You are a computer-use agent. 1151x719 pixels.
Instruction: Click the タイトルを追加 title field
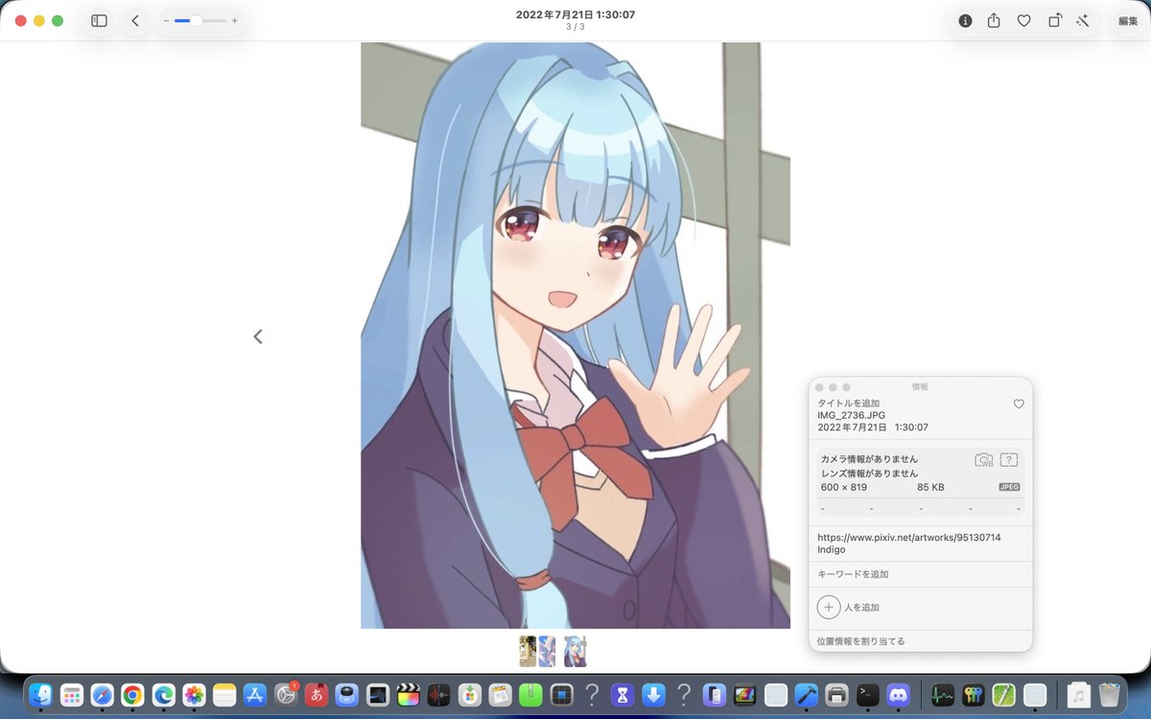point(848,404)
